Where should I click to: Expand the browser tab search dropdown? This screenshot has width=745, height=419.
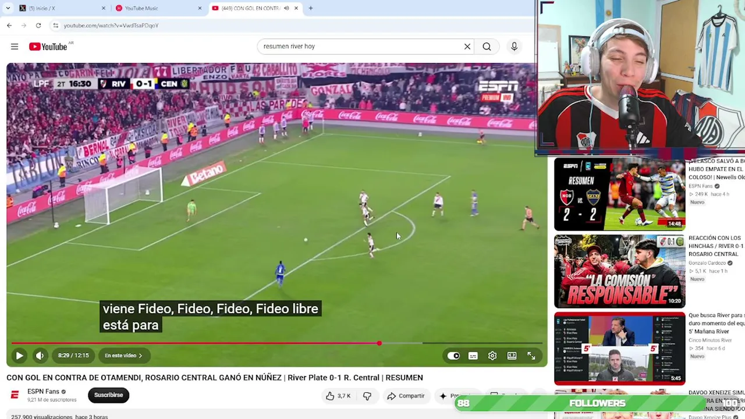click(x=8, y=8)
